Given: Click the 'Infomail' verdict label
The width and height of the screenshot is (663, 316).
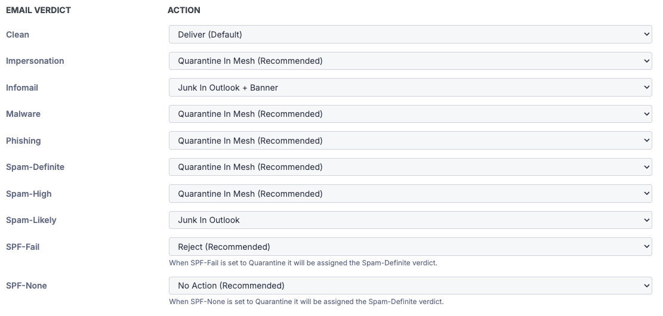Looking at the screenshot, I should (x=22, y=88).
